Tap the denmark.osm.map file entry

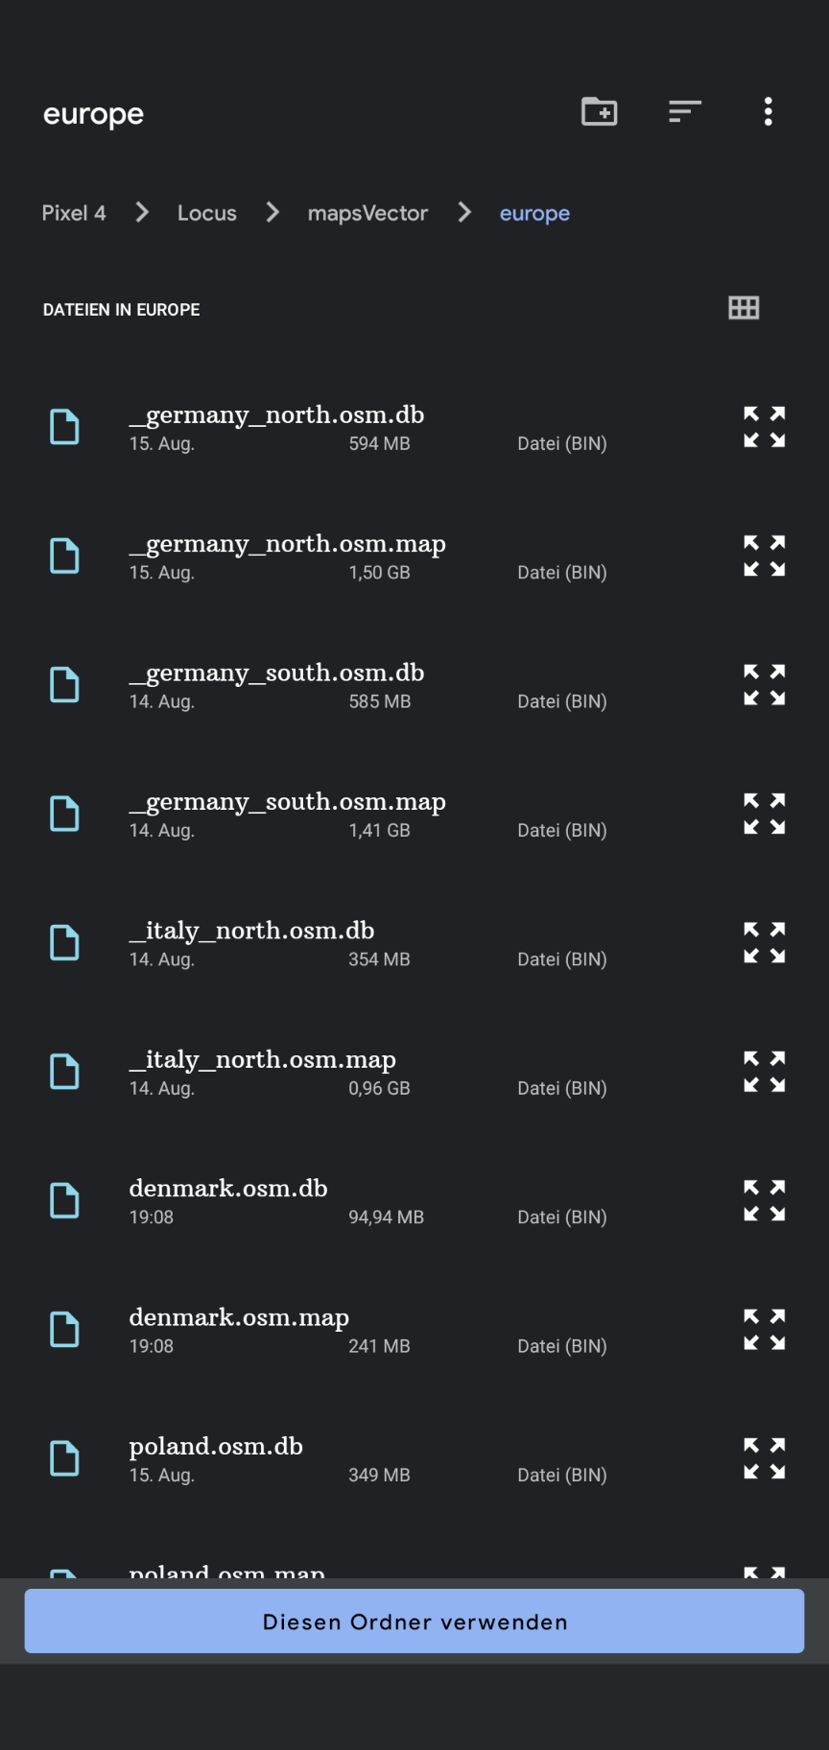[239, 1329]
